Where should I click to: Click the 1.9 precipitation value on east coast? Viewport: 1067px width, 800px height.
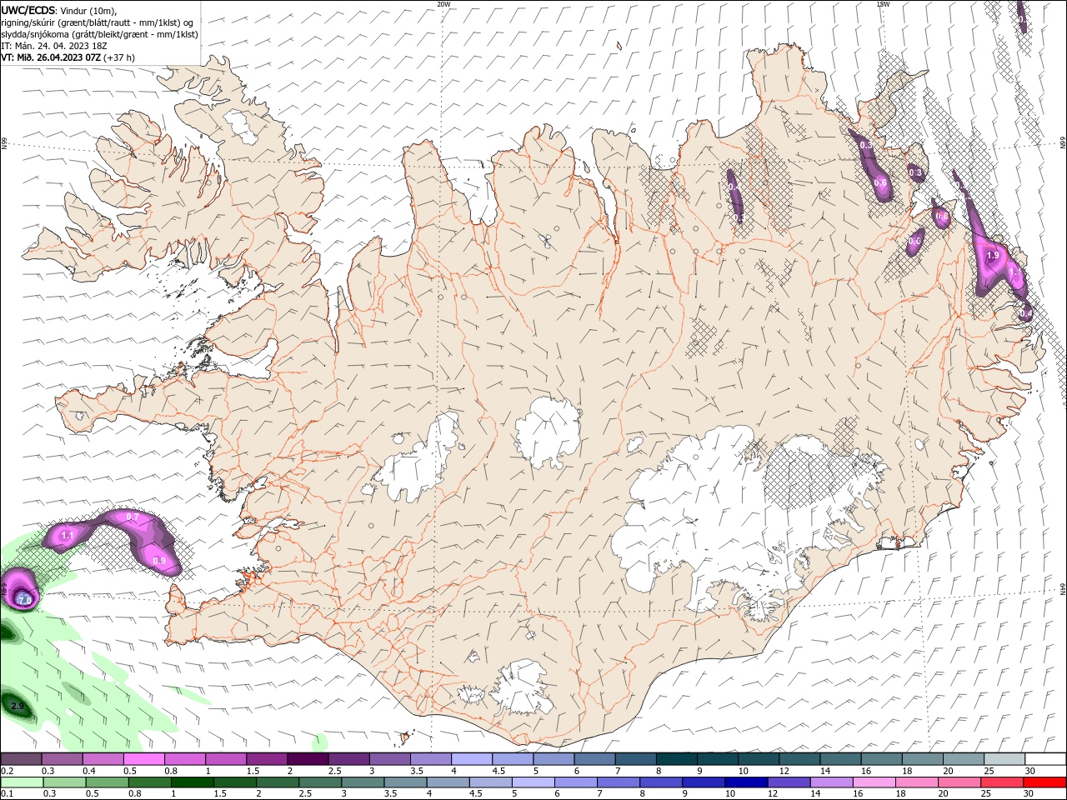[993, 256]
